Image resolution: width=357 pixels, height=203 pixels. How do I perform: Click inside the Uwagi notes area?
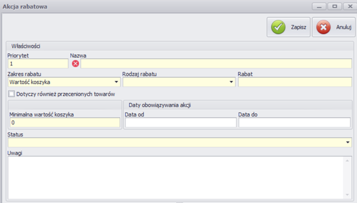(176, 178)
